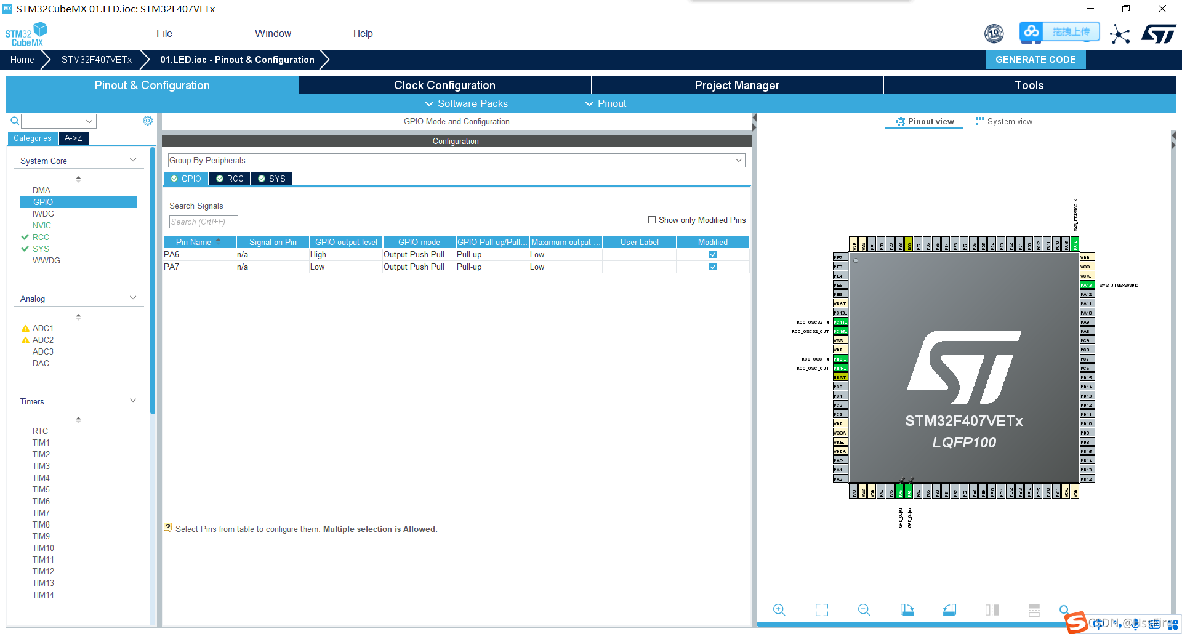Switch to Clock Configuration tab
1182x634 pixels.
[x=444, y=85]
